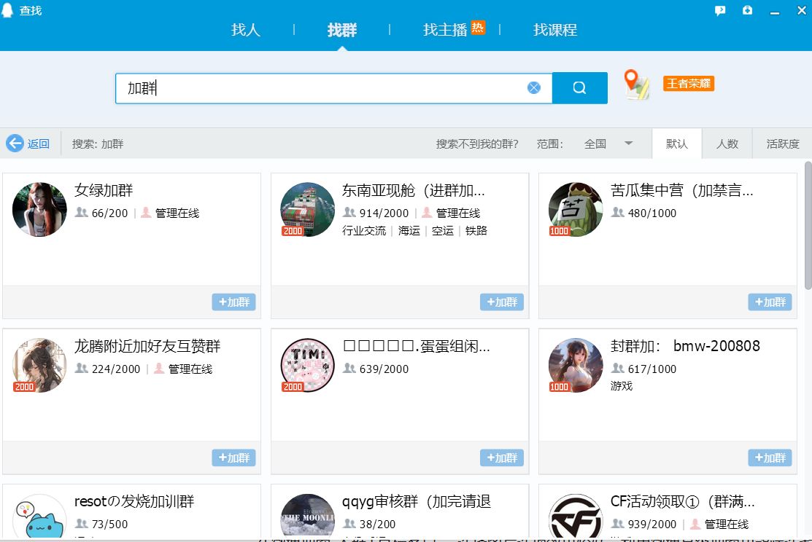Click 管理在线 status on 女绿加群
Screen dimensions: 812x542
(x=177, y=213)
